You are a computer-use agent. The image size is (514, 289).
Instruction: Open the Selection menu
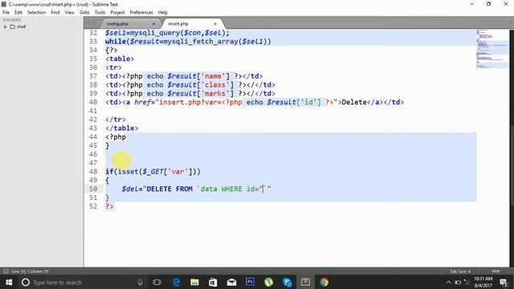coord(36,13)
